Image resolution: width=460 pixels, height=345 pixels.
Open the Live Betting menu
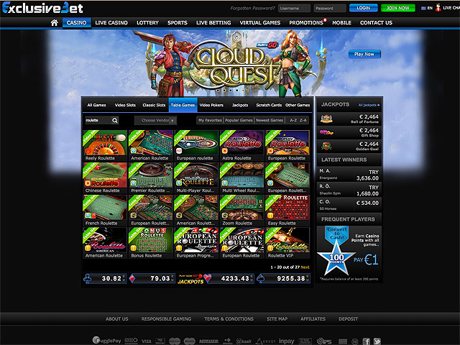click(x=213, y=22)
